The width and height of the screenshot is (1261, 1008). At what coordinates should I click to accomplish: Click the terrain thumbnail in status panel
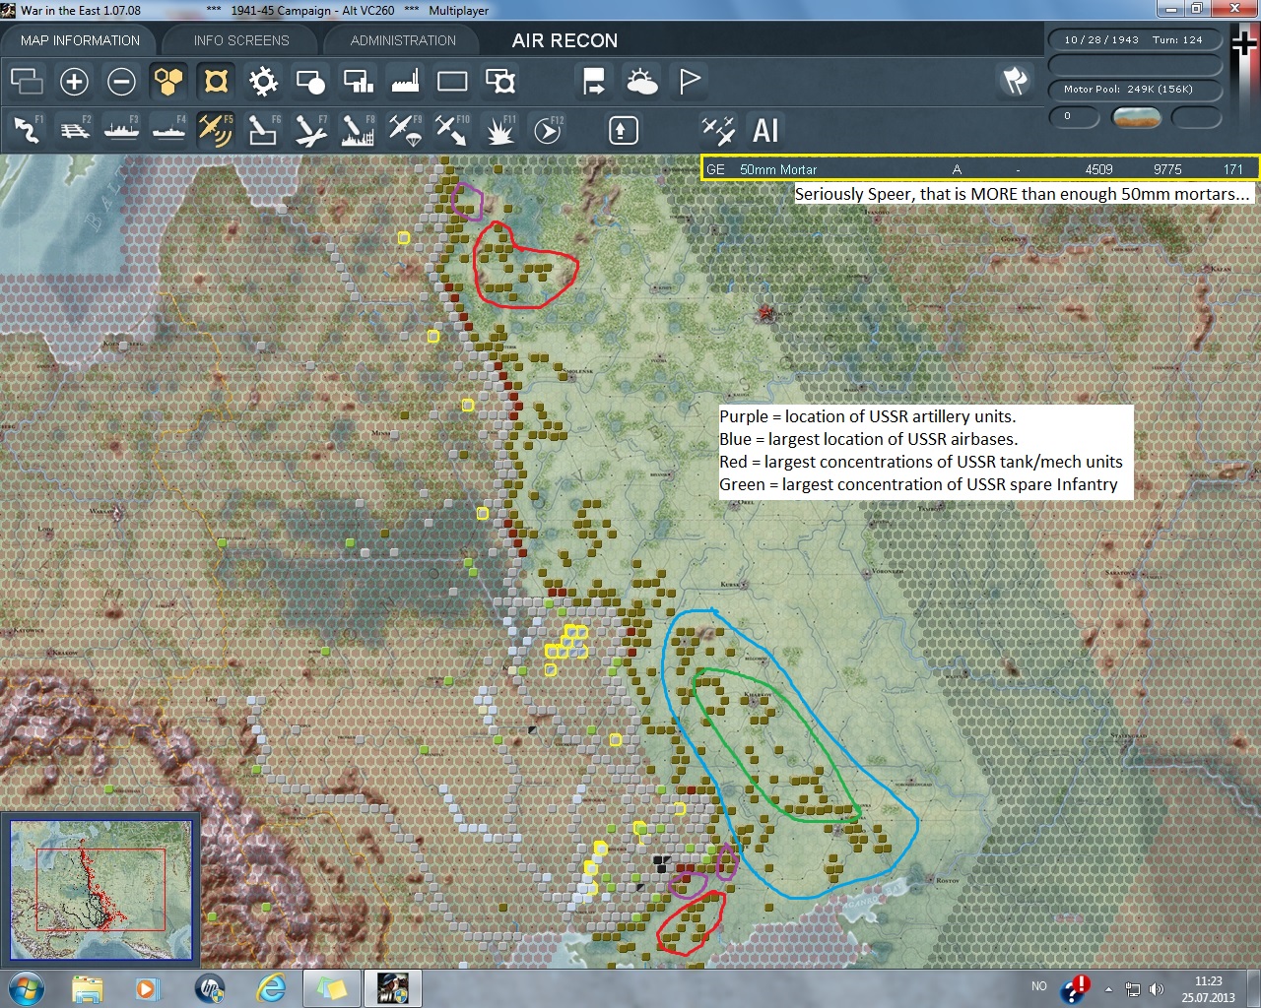click(1136, 117)
